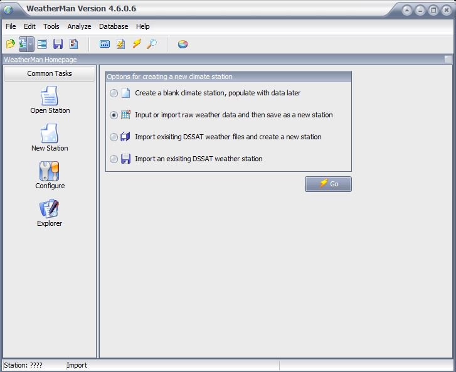This screenshot has width=456, height=372.
Task: Click the magnifying glass toolbar icon
Action: [152, 44]
